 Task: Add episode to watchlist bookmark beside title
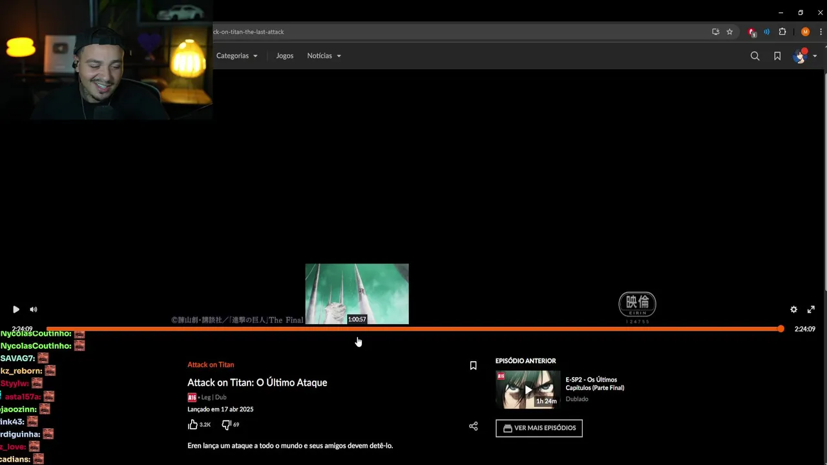point(473,366)
